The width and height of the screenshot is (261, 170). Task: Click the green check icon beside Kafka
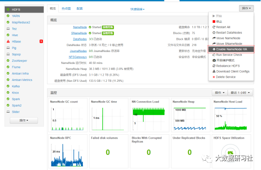pos(8,86)
